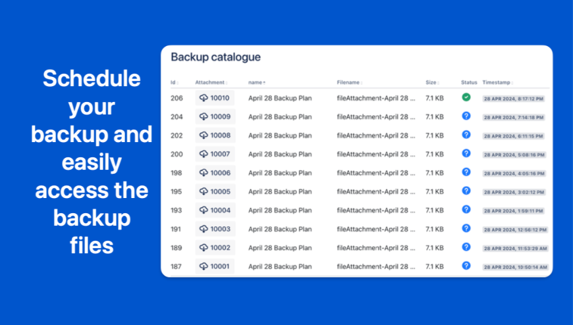
Task: Click the green success status icon for backup 206
Action: (466, 97)
